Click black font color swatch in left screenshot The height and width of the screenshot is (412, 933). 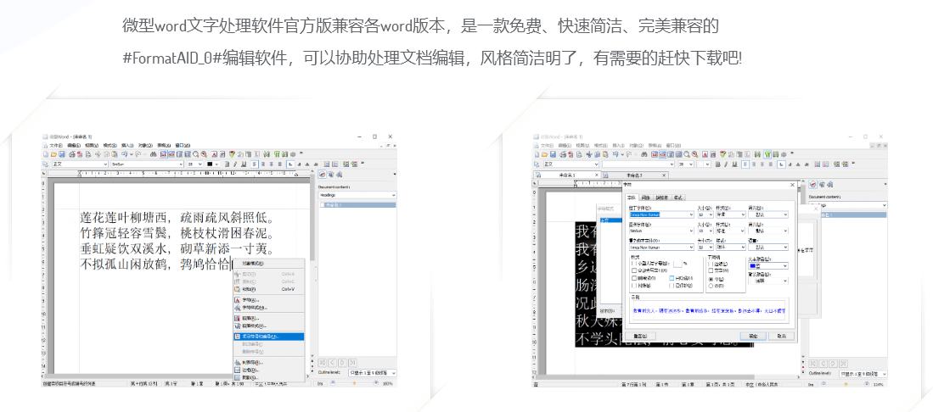pos(210,164)
